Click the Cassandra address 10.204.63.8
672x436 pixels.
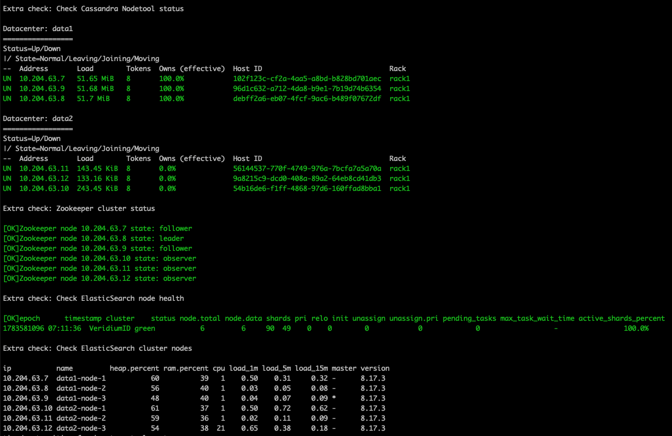point(42,99)
